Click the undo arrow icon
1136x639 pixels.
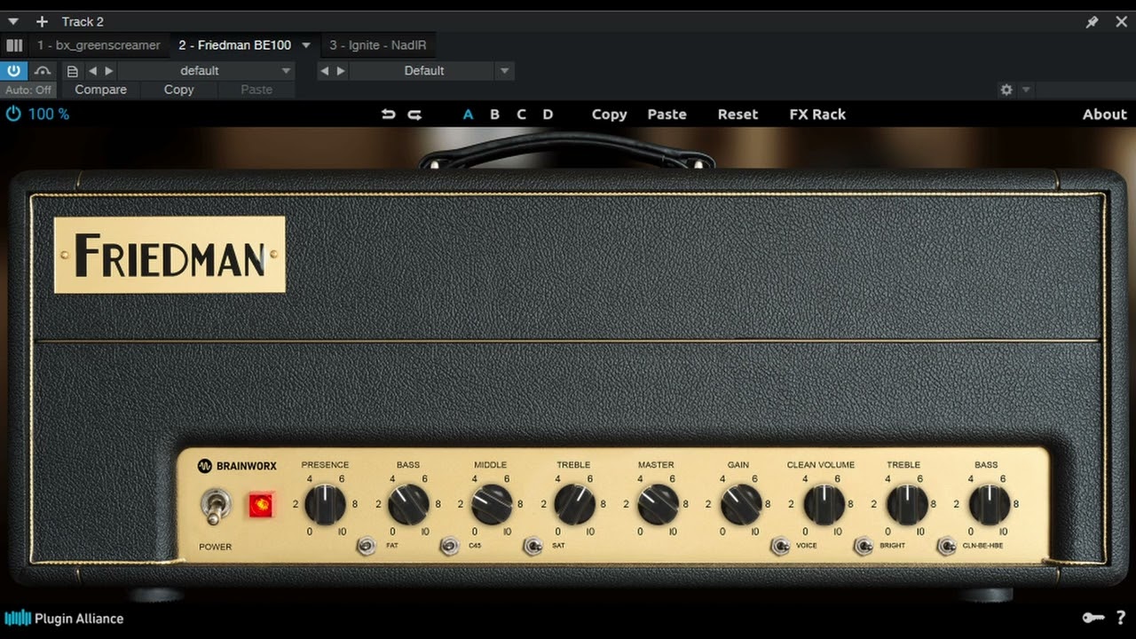(x=388, y=114)
